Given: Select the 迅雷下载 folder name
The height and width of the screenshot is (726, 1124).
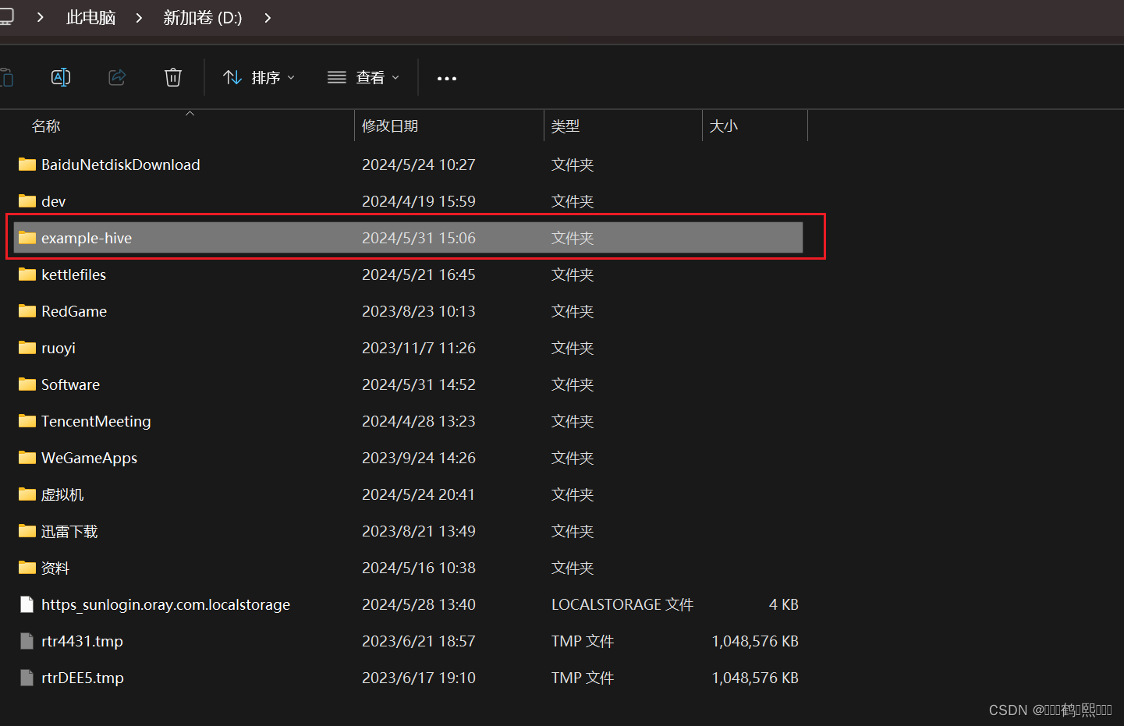Looking at the screenshot, I should pos(69,531).
